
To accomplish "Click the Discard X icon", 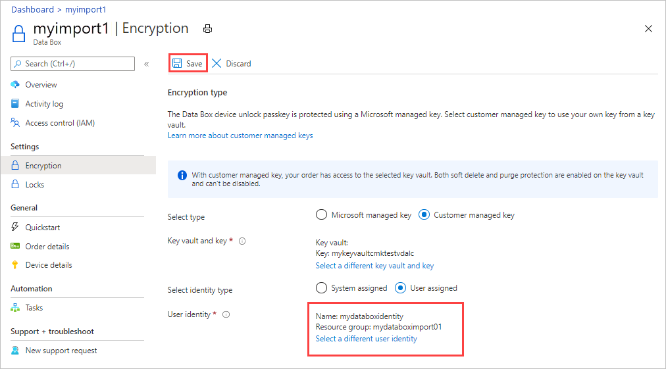I will point(217,63).
